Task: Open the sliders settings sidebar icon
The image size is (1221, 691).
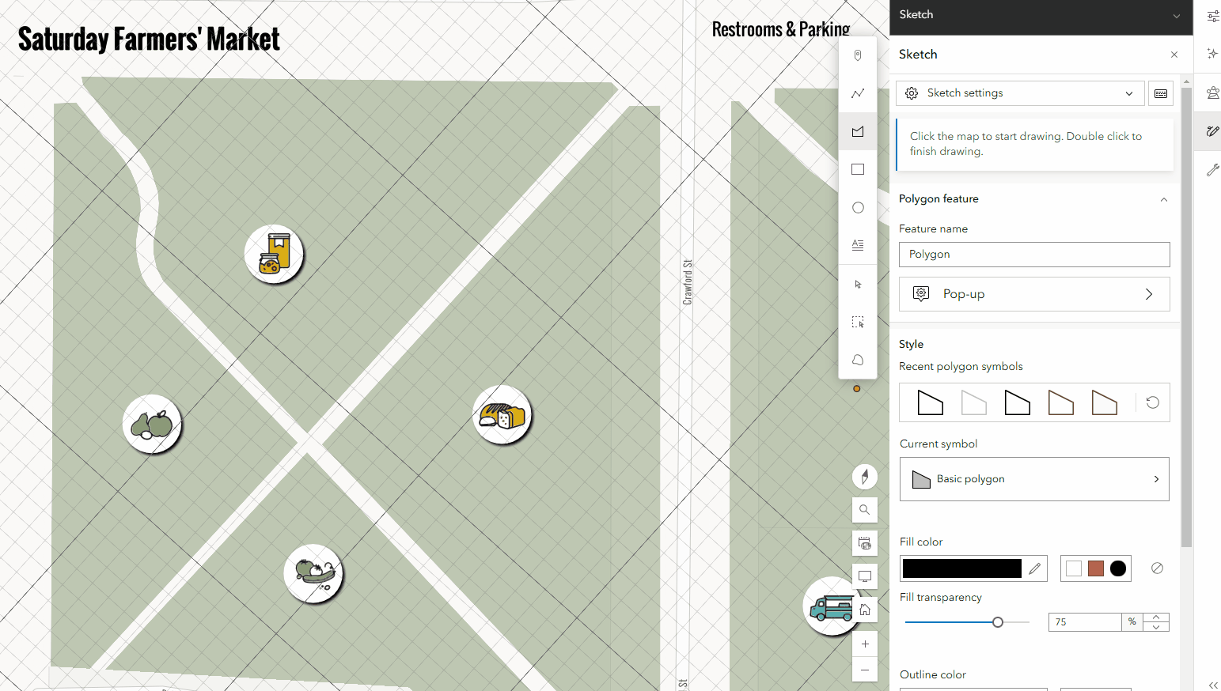Action: point(1212,16)
